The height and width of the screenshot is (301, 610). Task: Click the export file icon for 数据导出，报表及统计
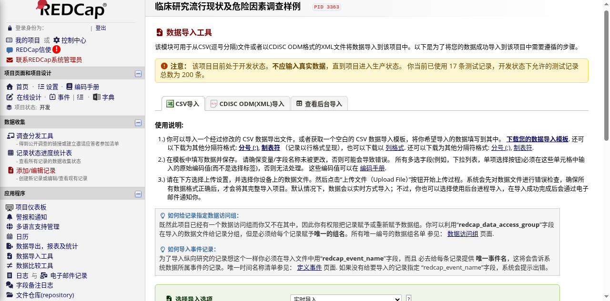point(10,246)
